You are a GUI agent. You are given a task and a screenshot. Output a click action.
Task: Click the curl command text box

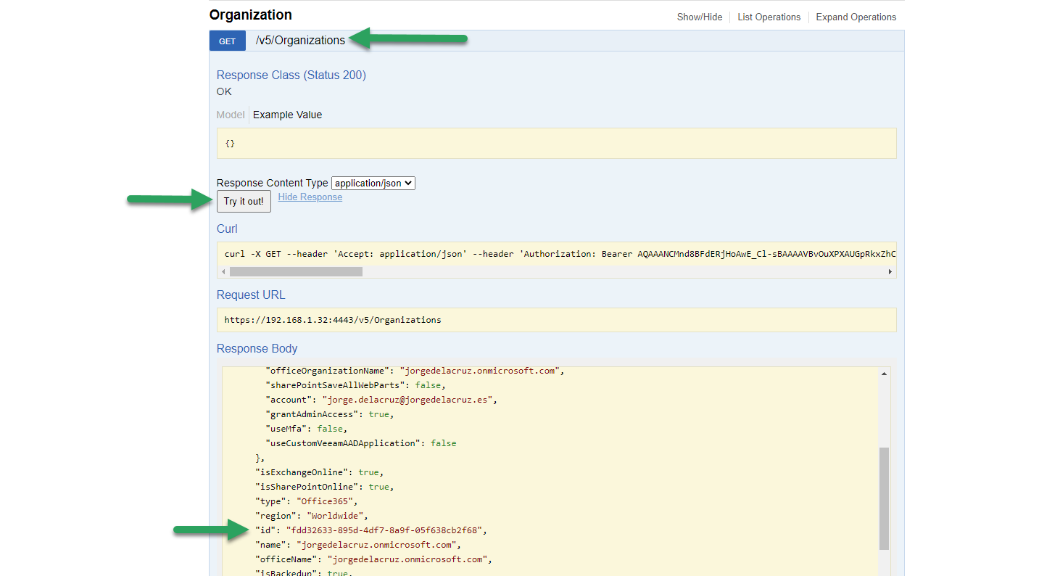click(557, 254)
